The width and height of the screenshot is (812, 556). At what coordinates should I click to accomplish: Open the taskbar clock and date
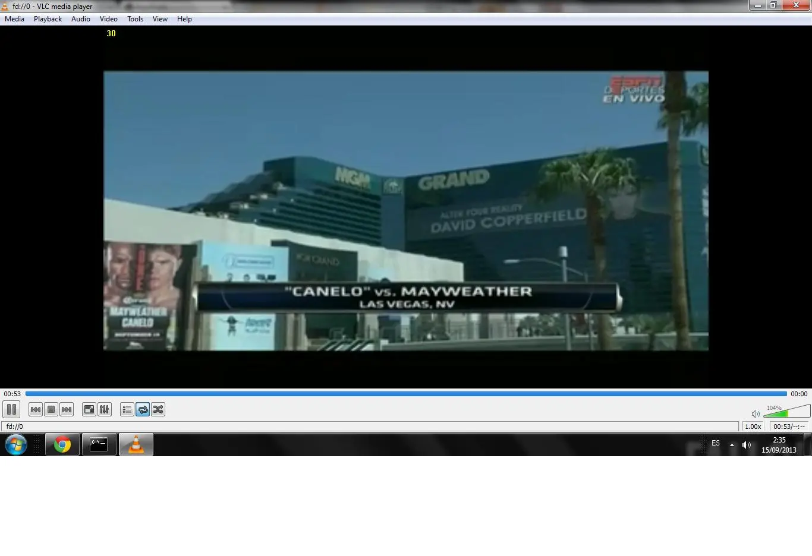click(x=779, y=445)
